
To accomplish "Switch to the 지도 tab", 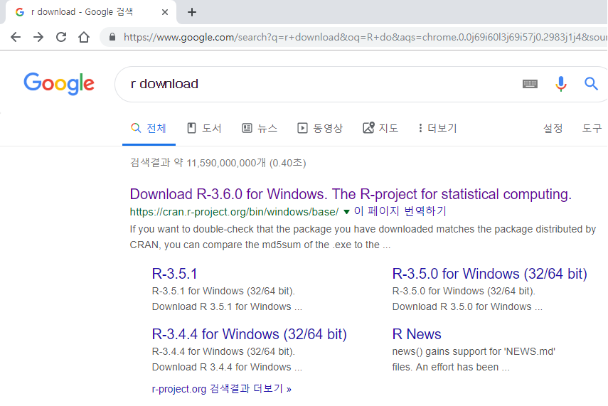I will [x=380, y=129].
